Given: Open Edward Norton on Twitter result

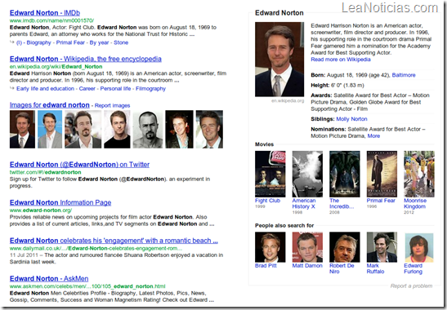Looking at the screenshot, I should pyautogui.click(x=79, y=165).
